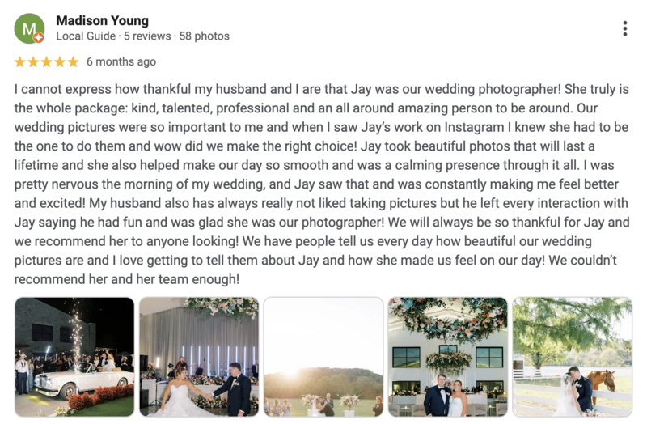Open the couple under floral installation photo

[x=448, y=357]
